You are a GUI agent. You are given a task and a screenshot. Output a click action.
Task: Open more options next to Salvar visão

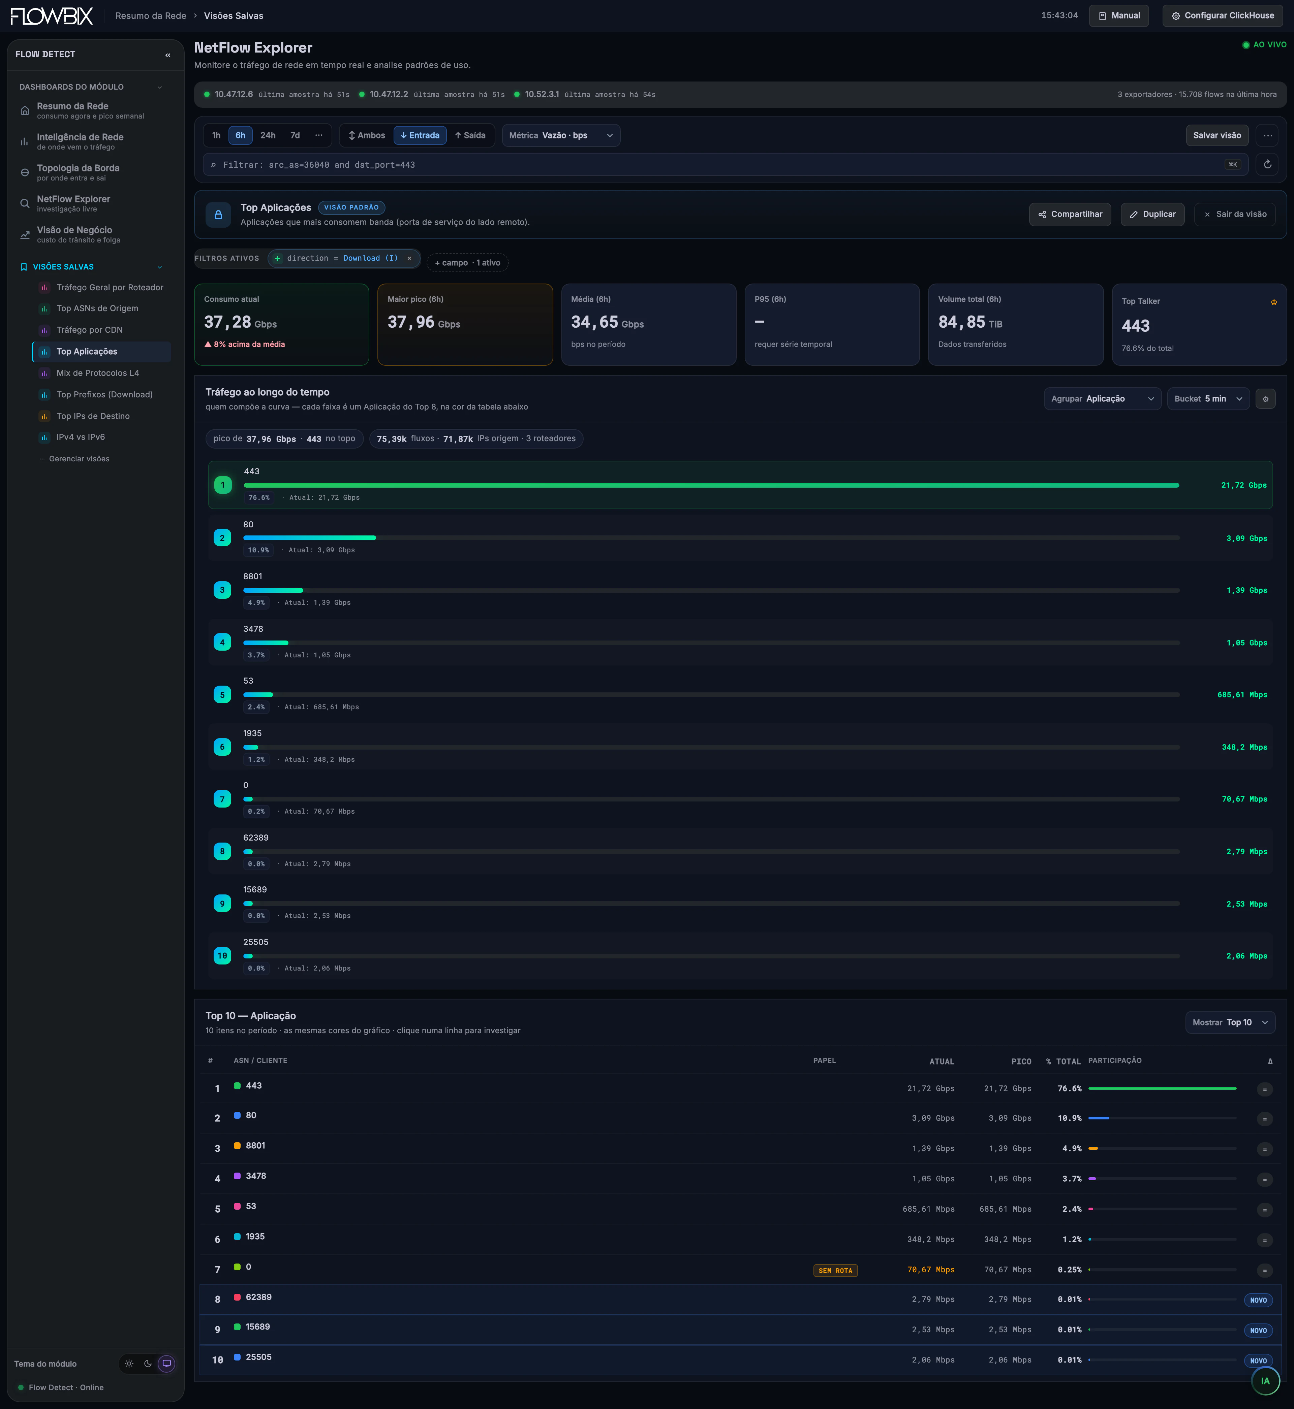[1267, 135]
